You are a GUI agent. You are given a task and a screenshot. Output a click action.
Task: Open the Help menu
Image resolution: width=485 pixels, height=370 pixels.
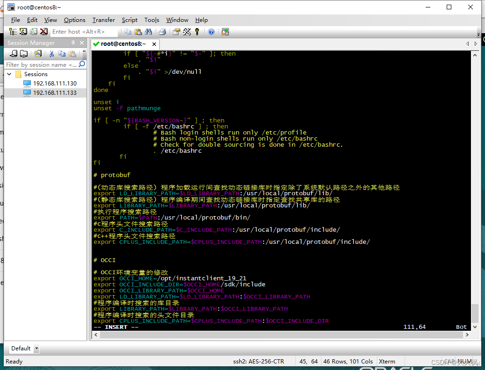point(201,20)
